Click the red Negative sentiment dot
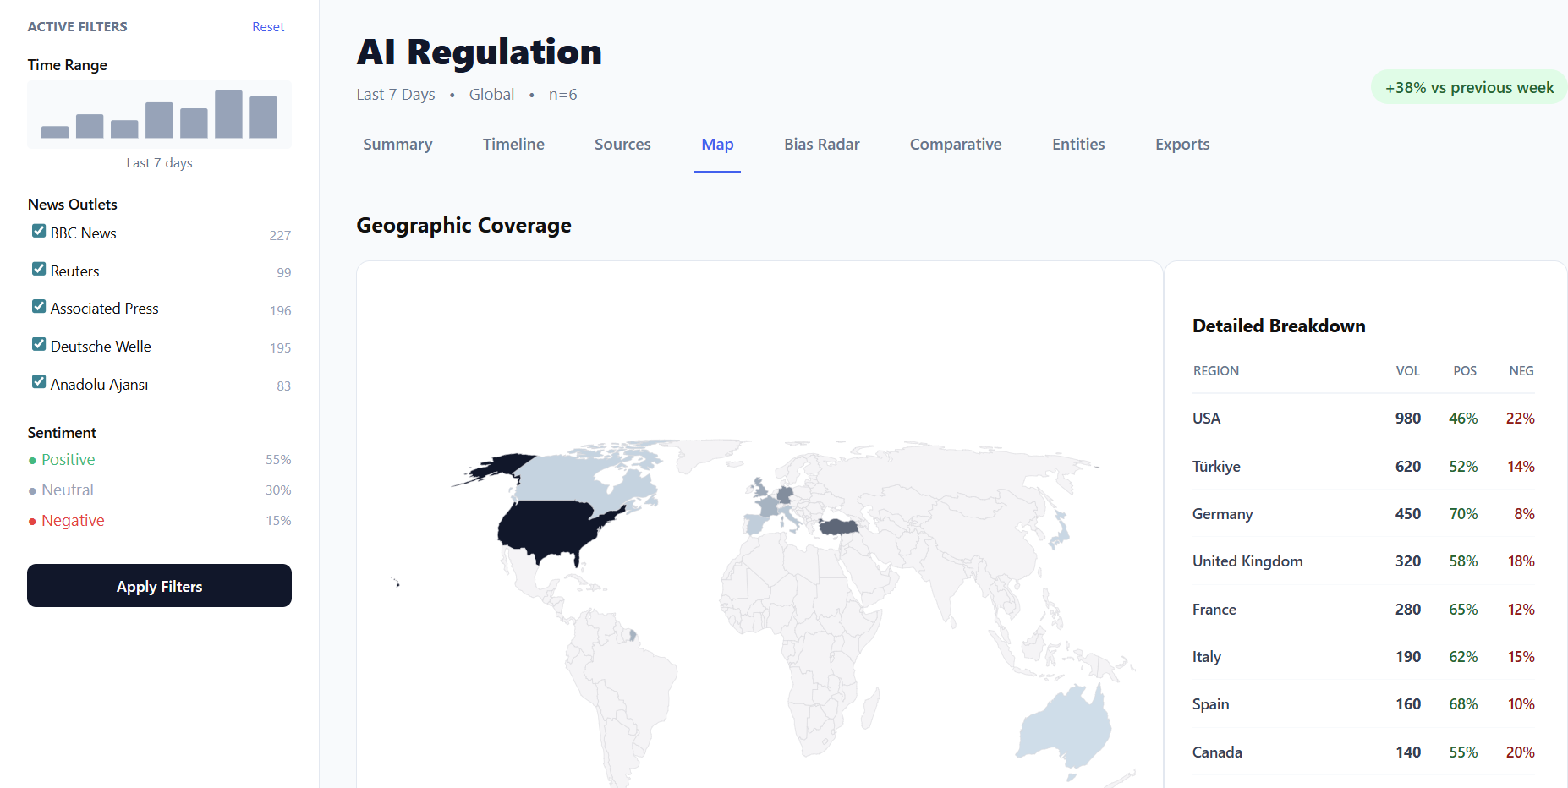Screen dimensions: 1568x788 [x=33, y=521]
